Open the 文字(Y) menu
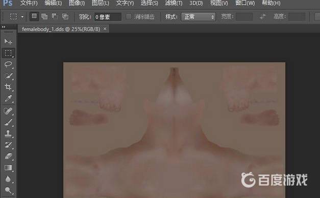This screenshot has width=320, height=198. (x=125, y=3)
